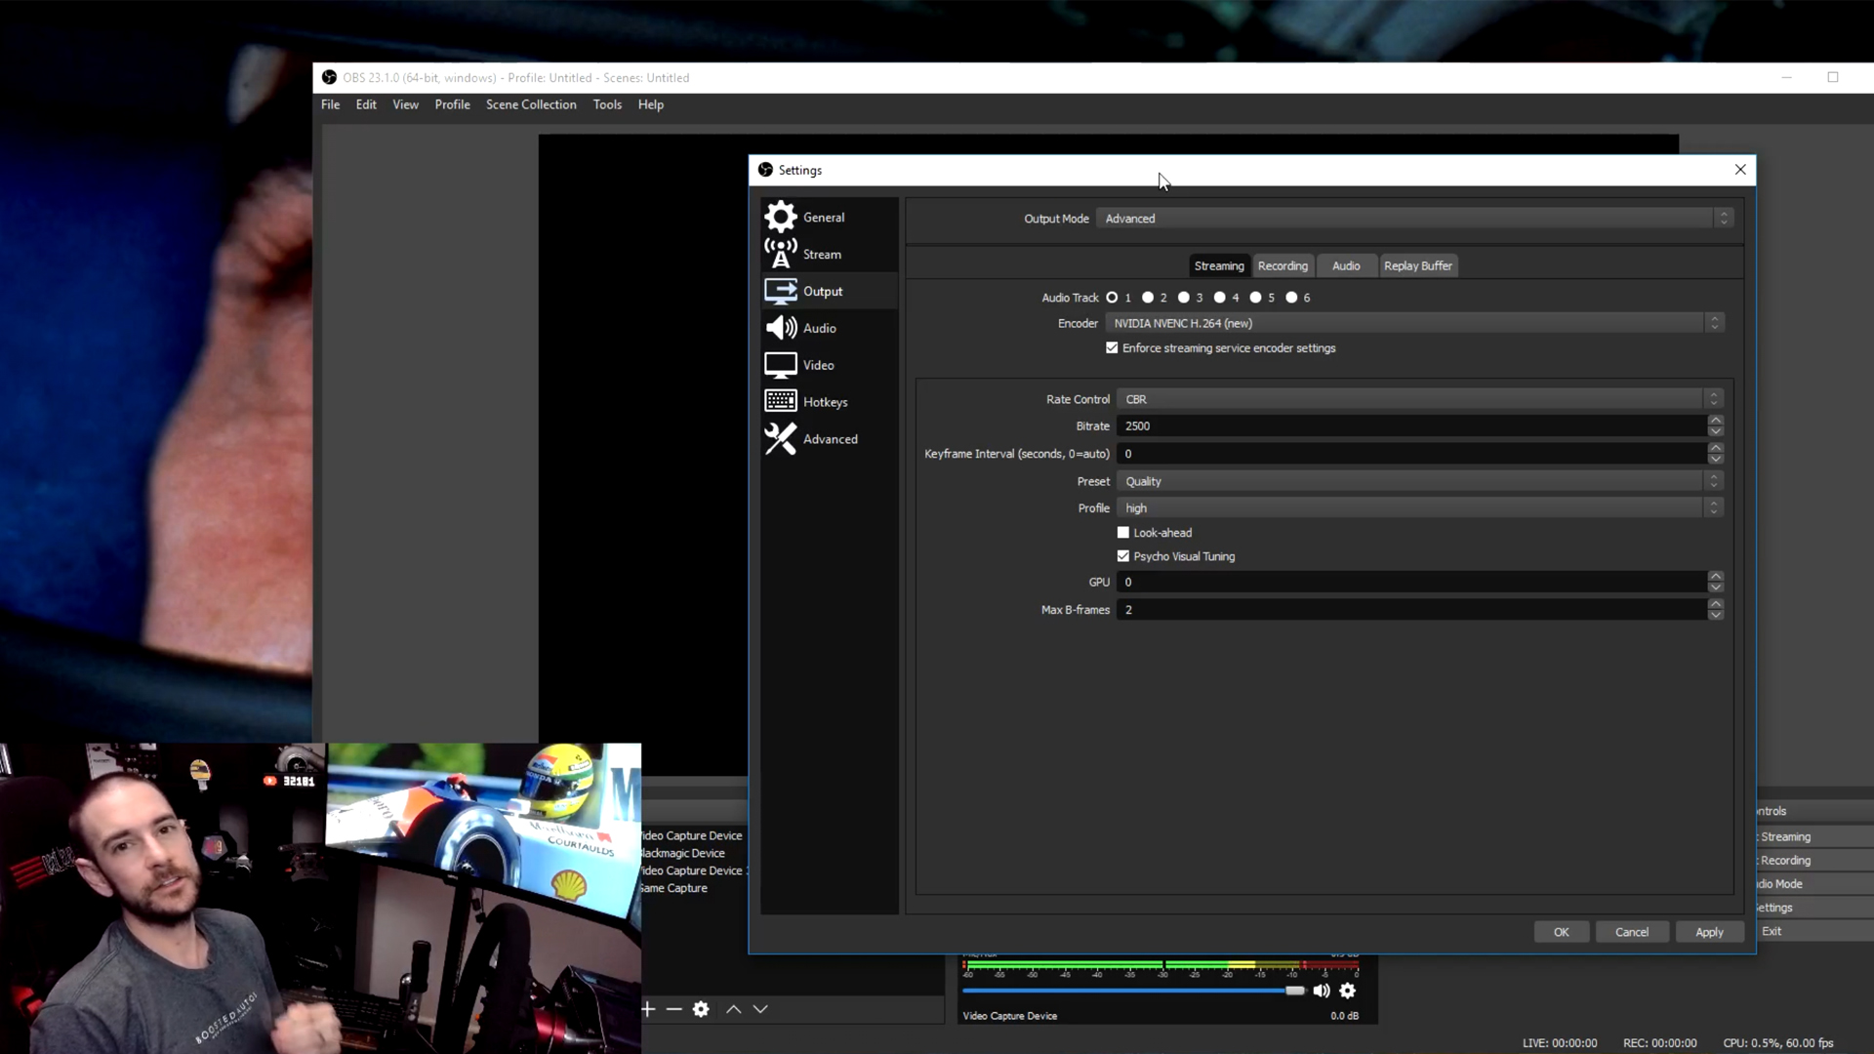Click the GPU input field
Viewport: 1874px width, 1054px height.
[x=1411, y=583]
